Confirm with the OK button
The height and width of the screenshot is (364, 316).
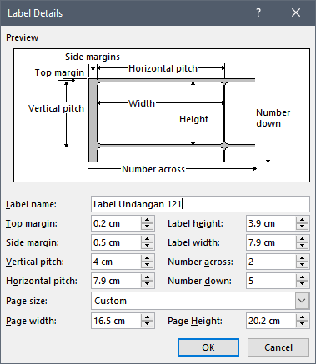pos(208,347)
